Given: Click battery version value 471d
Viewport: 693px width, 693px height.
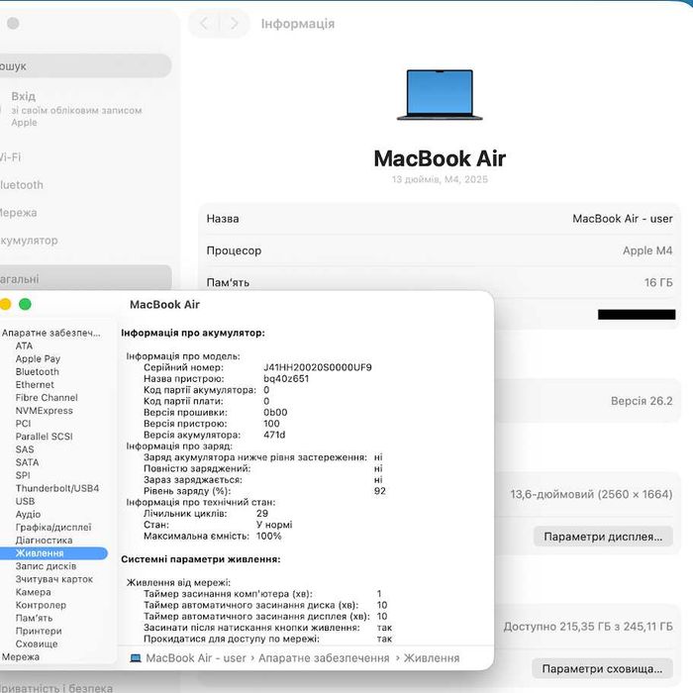Looking at the screenshot, I should (x=274, y=435).
